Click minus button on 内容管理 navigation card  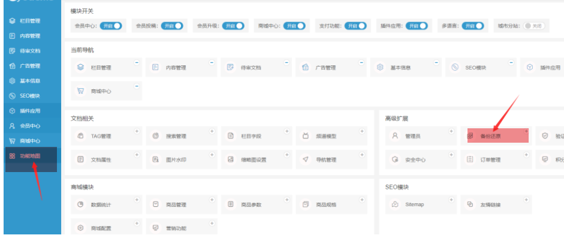(212, 62)
